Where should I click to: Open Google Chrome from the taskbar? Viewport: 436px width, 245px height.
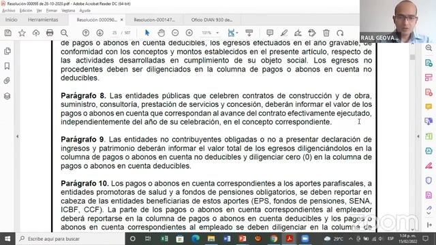click(274, 239)
